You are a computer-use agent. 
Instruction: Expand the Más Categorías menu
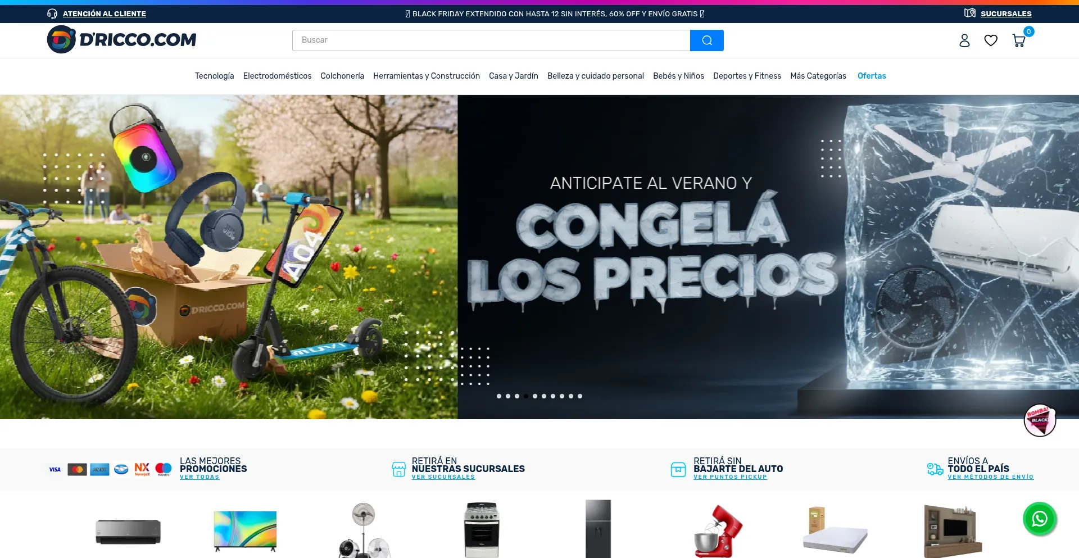818,76
